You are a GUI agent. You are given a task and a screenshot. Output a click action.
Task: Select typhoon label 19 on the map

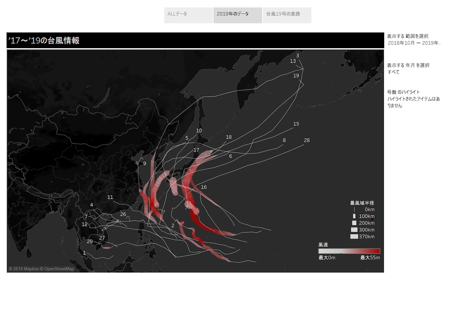click(x=296, y=75)
